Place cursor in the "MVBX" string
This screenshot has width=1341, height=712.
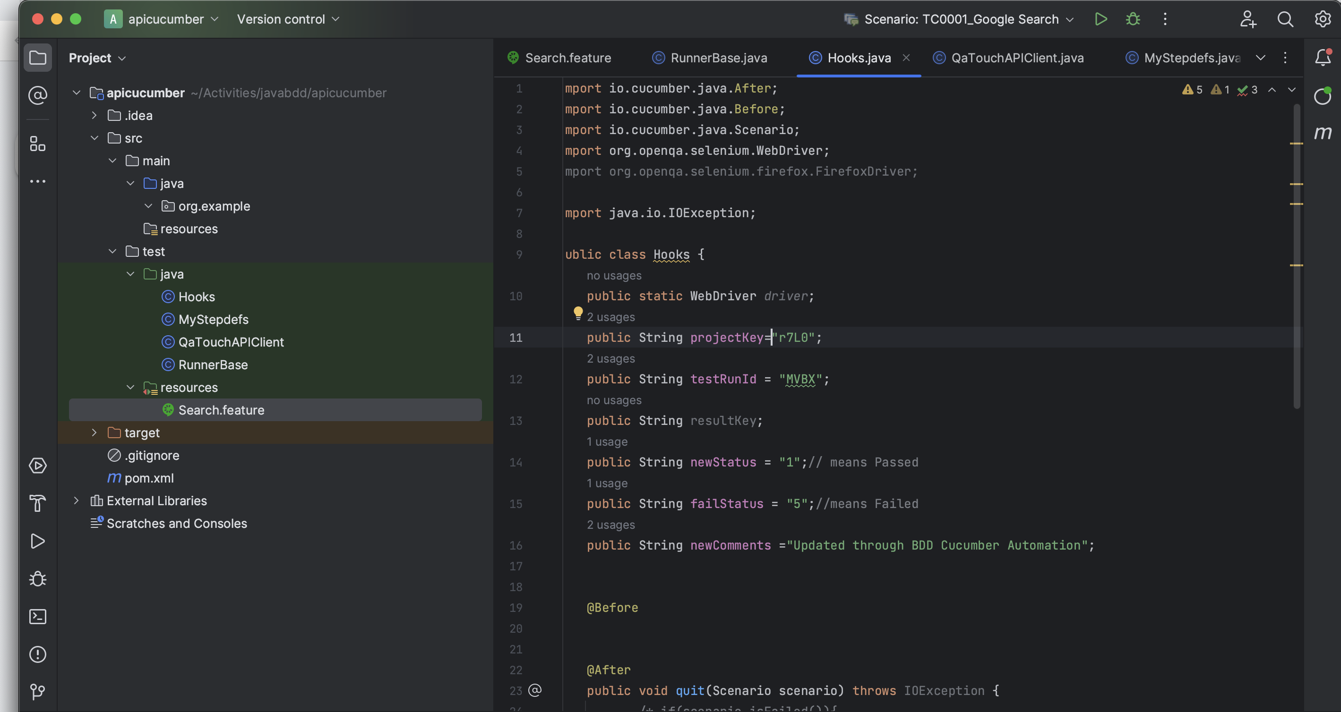click(x=800, y=379)
